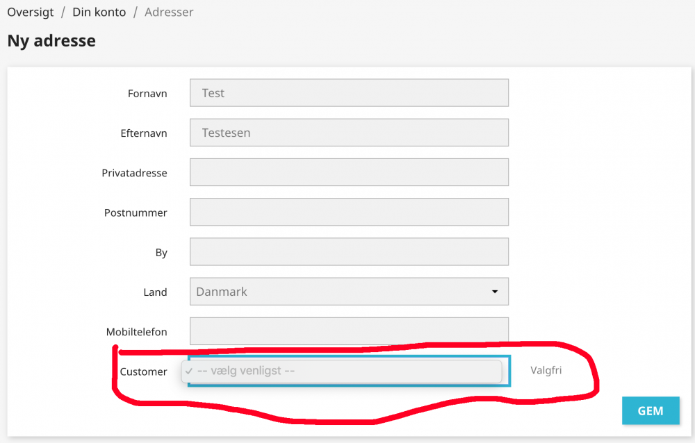Edit the Efternavn field containing Testesen
This screenshot has width=695, height=443.
(x=349, y=133)
